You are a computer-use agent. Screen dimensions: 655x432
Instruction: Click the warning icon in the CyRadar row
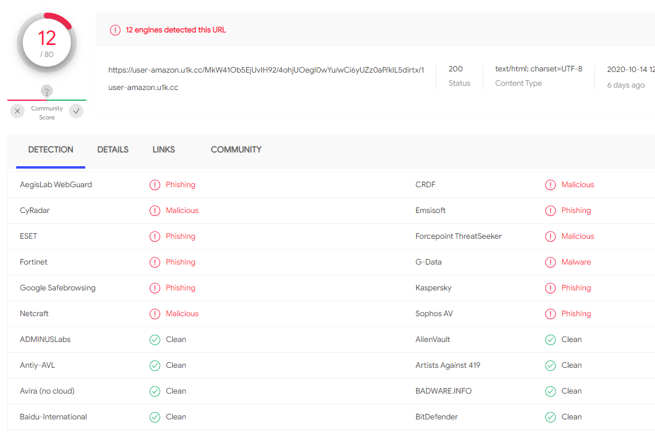pyautogui.click(x=155, y=211)
